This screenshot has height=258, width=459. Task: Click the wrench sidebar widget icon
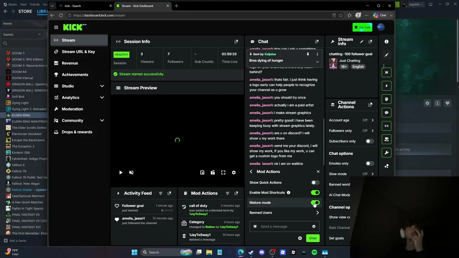(387, 153)
